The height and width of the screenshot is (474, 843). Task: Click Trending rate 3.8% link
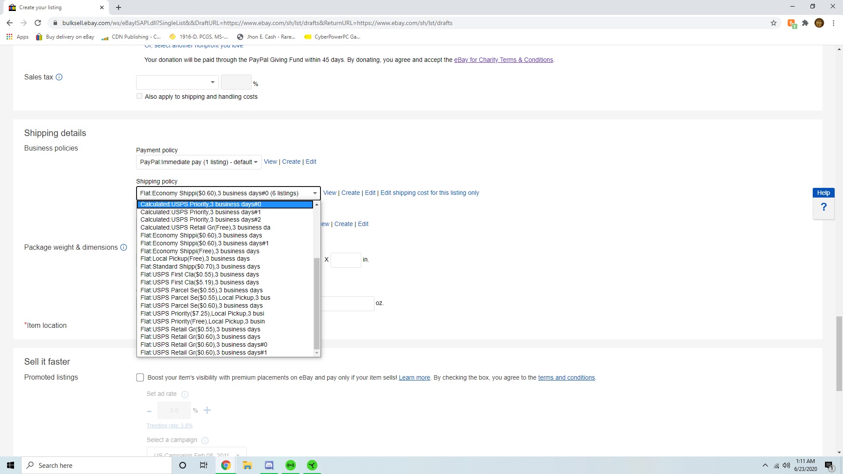pos(169,426)
